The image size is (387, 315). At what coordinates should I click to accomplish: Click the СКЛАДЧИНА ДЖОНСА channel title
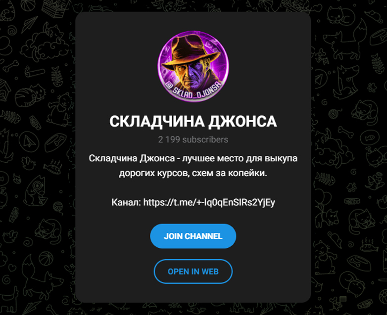[x=193, y=121]
